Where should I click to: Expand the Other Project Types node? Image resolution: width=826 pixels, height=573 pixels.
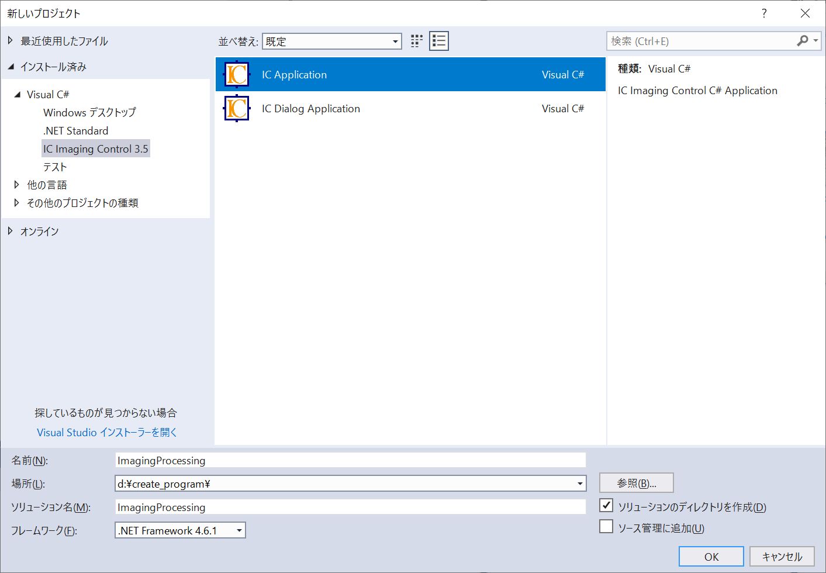point(17,203)
